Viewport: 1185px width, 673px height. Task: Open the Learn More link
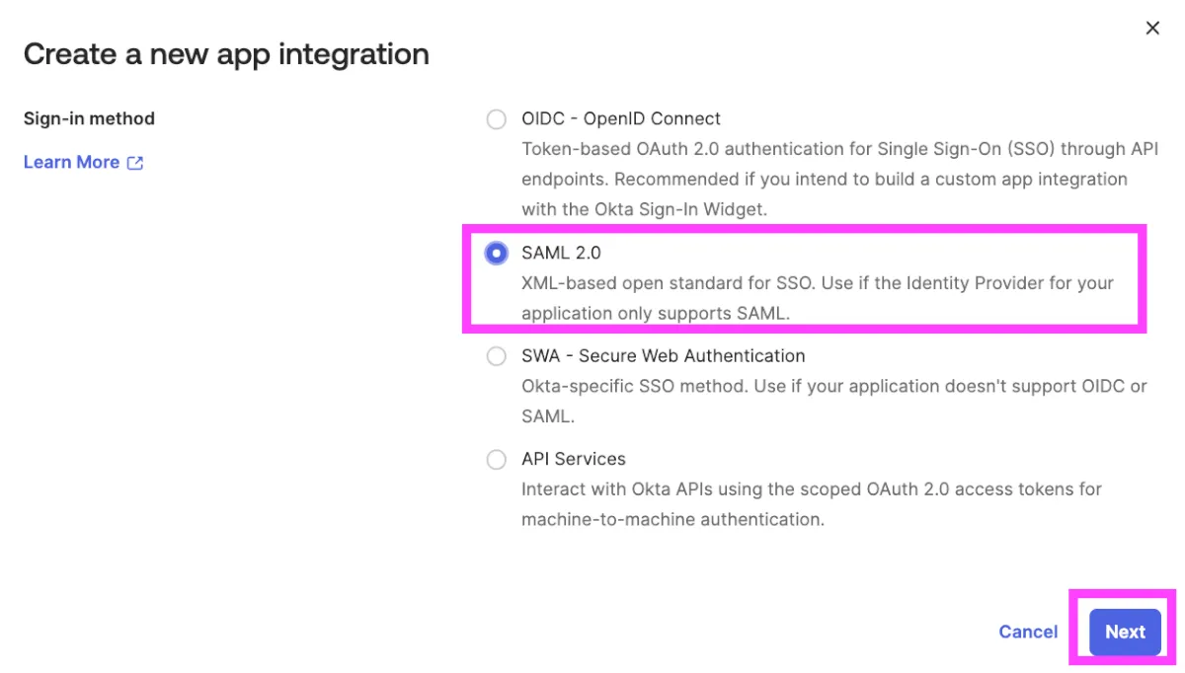(x=71, y=163)
